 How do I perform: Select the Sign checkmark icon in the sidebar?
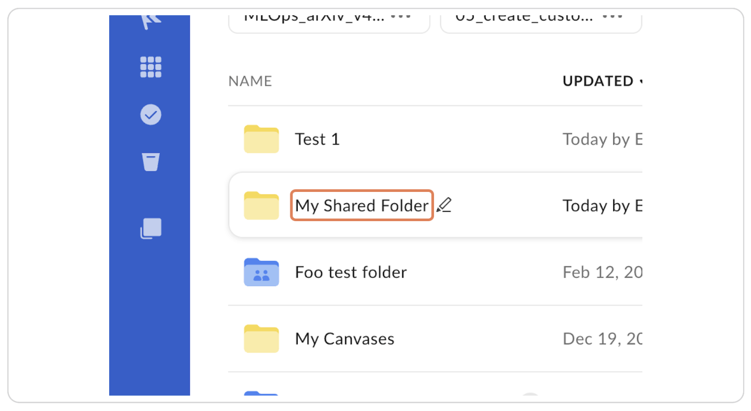pos(150,115)
